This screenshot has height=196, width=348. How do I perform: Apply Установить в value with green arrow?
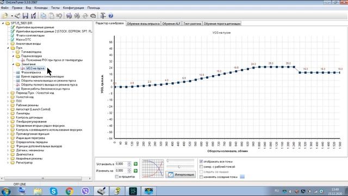[135, 164]
